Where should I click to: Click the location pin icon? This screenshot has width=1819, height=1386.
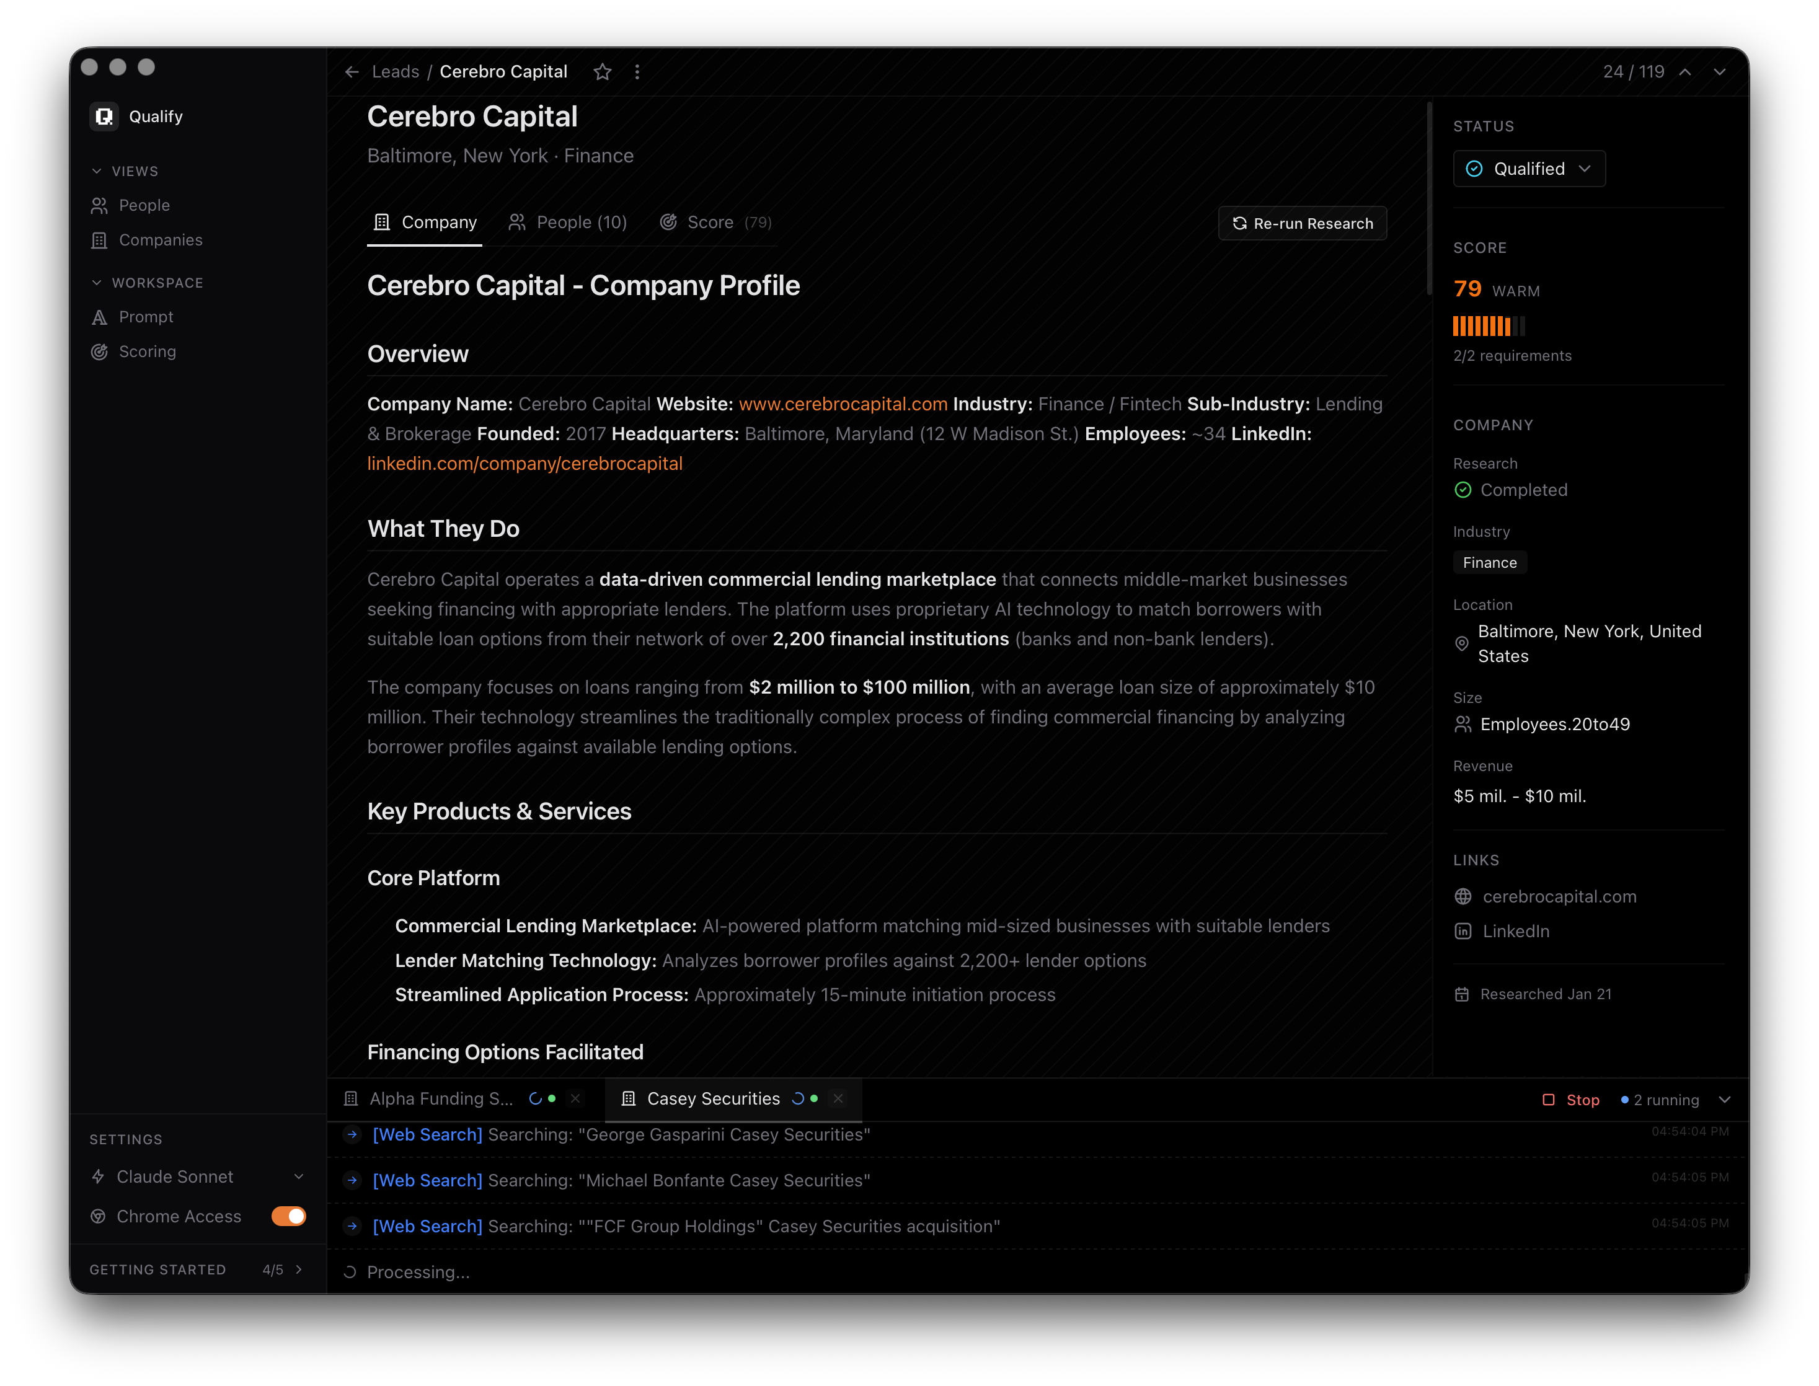(x=1461, y=643)
